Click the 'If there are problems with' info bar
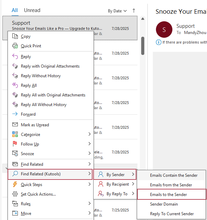The width and height of the screenshot is (207, 220). point(181,42)
